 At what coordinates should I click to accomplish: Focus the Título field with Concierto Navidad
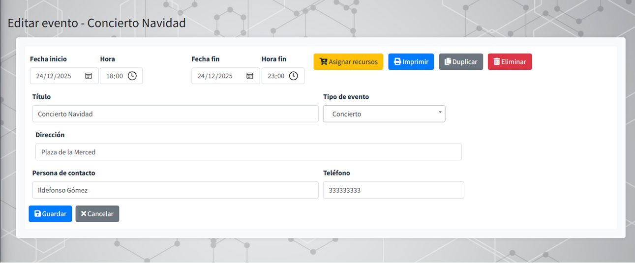point(176,114)
